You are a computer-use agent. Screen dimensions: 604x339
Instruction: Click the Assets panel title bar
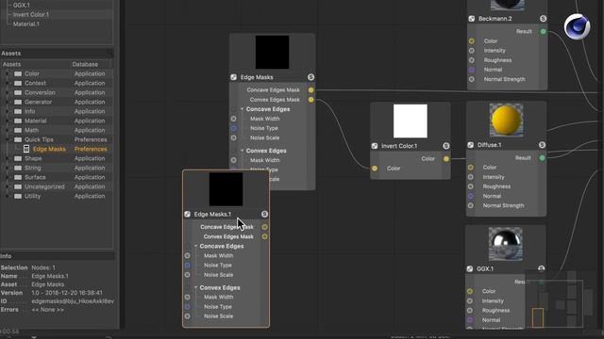click(57, 53)
